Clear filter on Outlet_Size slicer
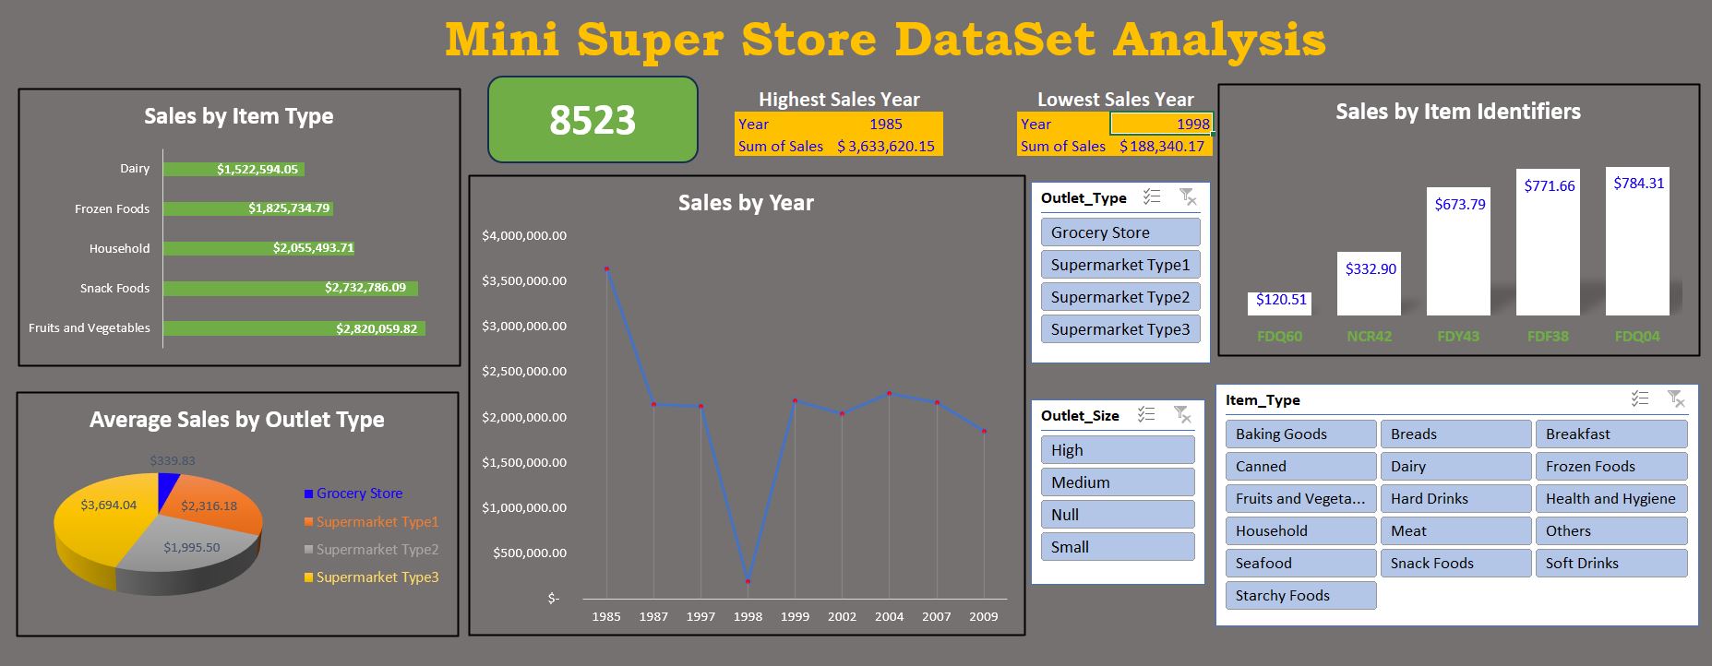1712x666 pixels. (1182, 415)
